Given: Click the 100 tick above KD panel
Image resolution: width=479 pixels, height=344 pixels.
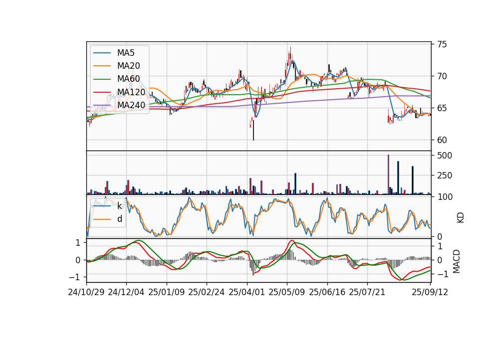Looking at the screenshot, I should point(445,197).
